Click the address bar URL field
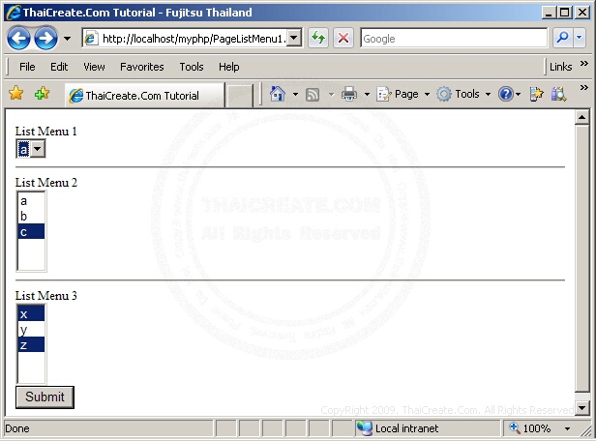The image size is (596, 441). point(185,39)
